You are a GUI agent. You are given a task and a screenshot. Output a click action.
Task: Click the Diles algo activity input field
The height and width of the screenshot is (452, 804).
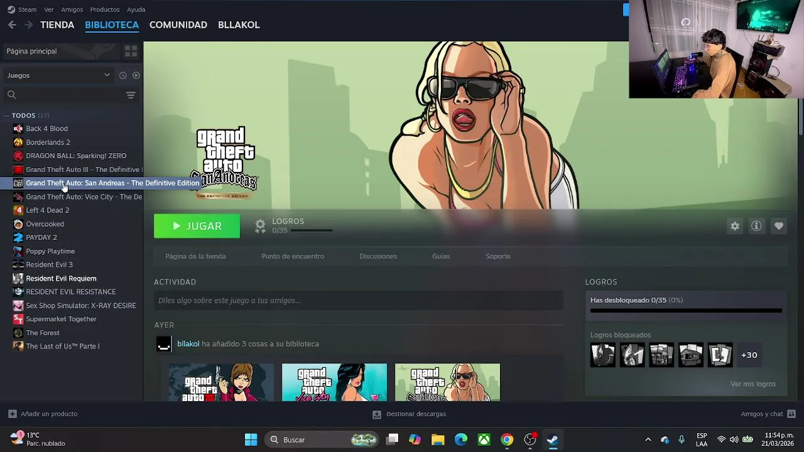tap(358, 301)
